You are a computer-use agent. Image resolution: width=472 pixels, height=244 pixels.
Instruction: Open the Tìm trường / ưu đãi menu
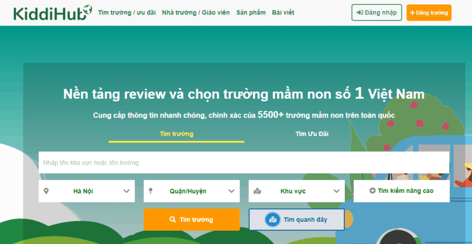[127, 13]
